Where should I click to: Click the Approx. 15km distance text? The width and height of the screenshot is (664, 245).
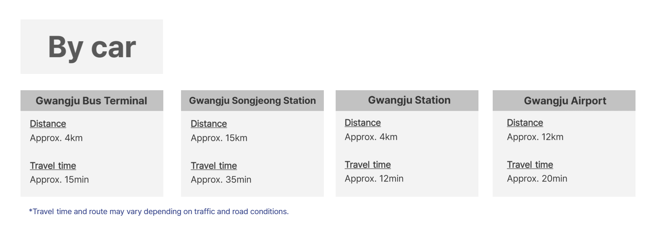[x=219, y=138]
